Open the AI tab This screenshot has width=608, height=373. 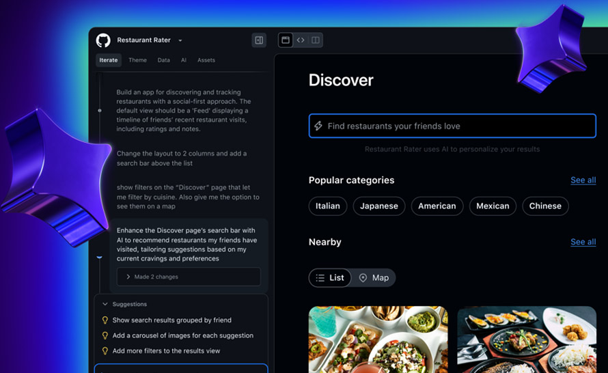184,60
